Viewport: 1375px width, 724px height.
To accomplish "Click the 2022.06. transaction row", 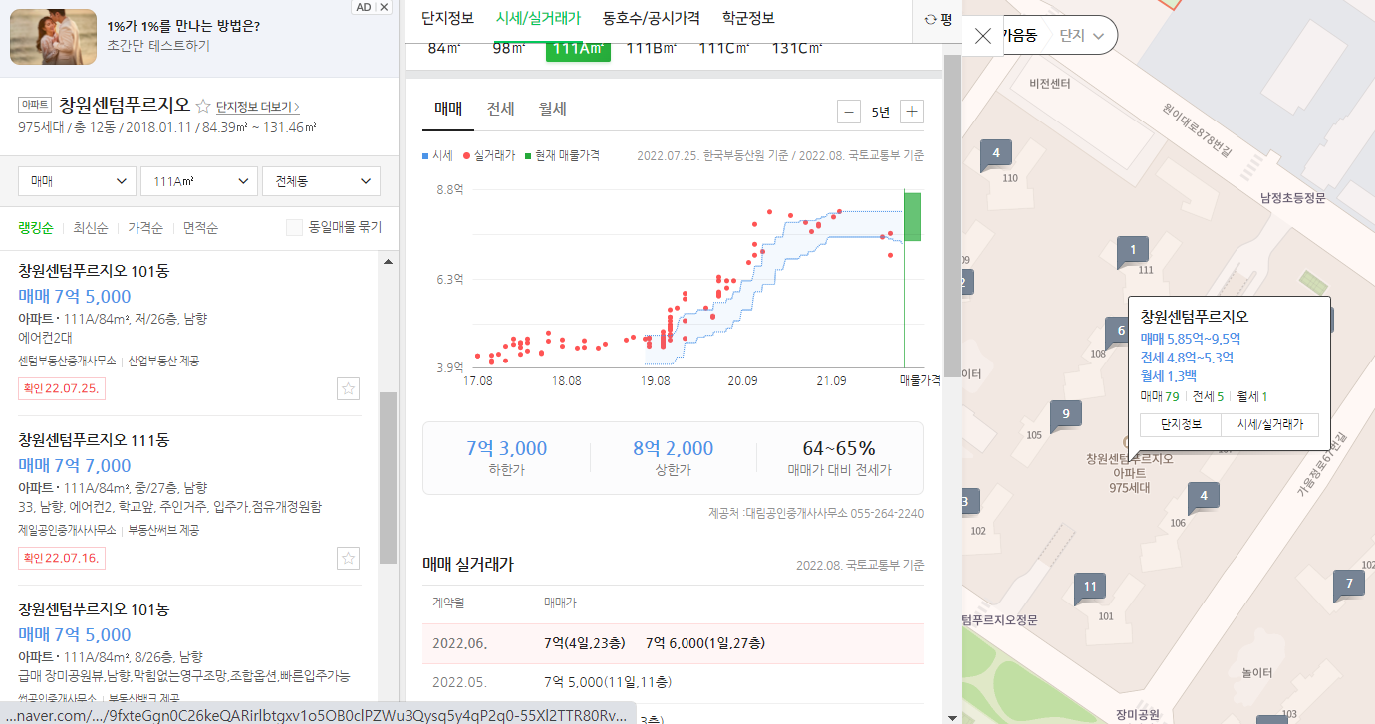I will coord(673,643).
